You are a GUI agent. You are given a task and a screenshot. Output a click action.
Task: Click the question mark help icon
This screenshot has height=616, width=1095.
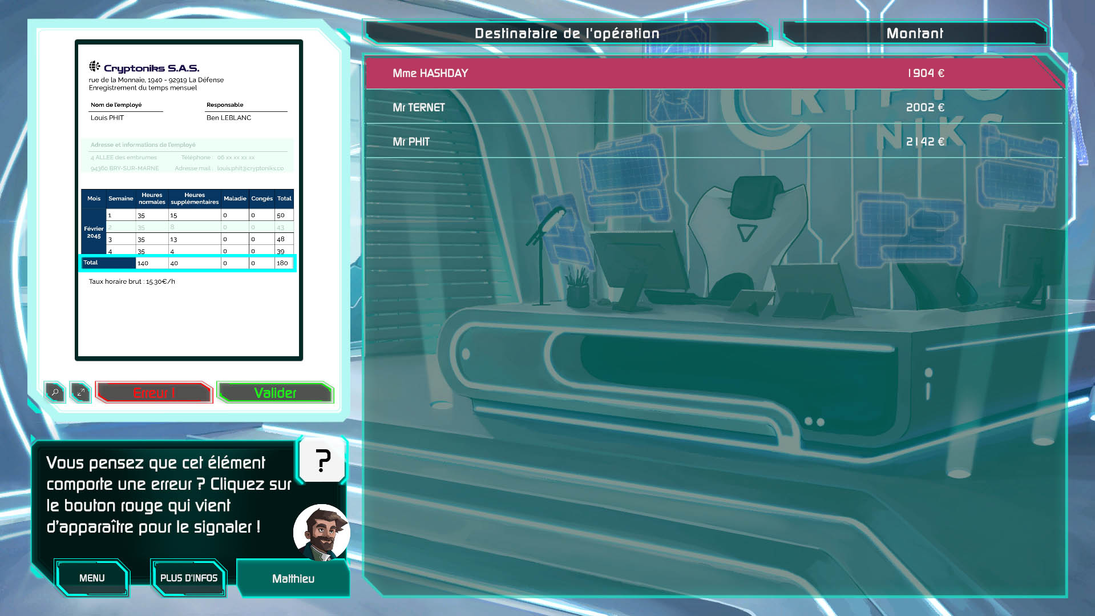[323, 460]
